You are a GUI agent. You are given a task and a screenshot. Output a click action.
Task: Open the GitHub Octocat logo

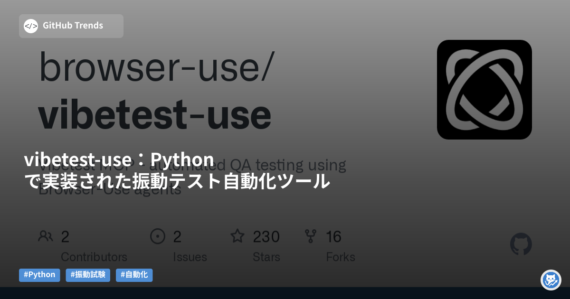pos(521,244)
